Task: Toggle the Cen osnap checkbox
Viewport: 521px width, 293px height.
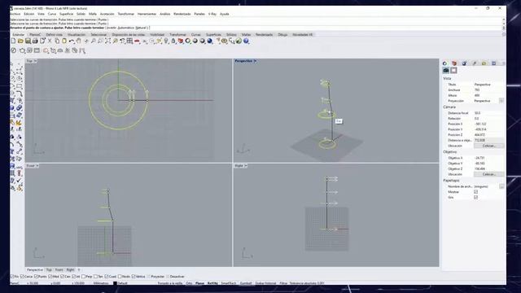Action: (62, 277)
